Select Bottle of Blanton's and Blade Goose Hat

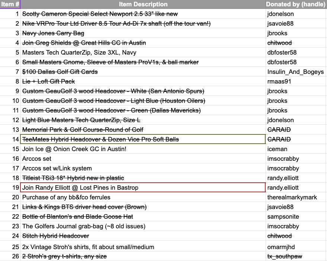tap(143, 216)
